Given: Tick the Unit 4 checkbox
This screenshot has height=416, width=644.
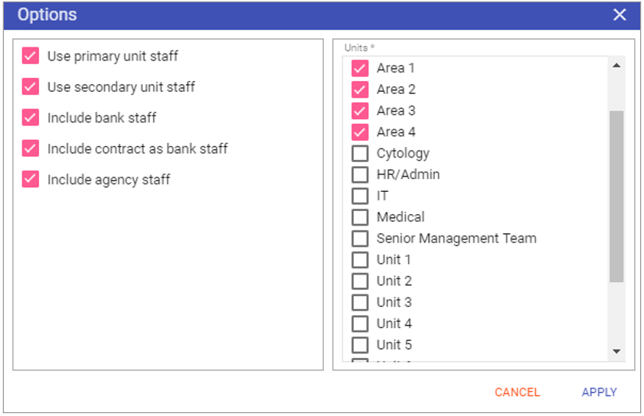Looking at the screenshot, I should 360,324.
